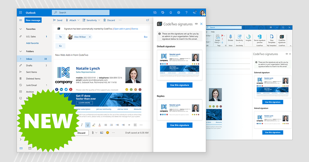
Task: Click the New message button
Action: click(33, 20)
